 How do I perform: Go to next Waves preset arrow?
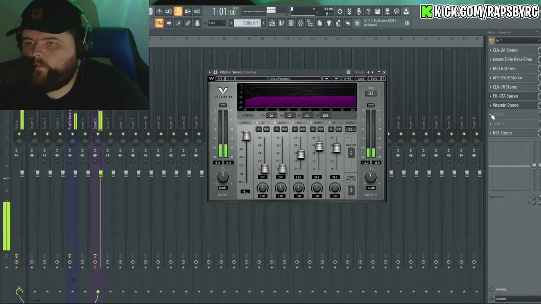[x=336, y=79]
